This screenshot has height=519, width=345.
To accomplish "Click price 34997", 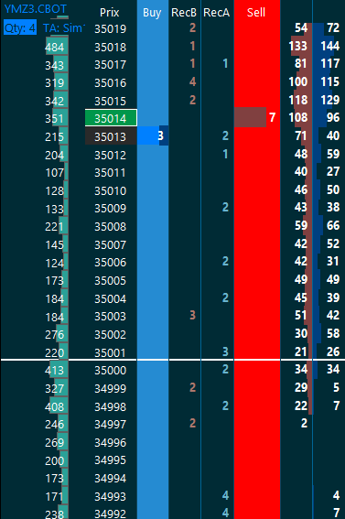I will tap(110, 424).
